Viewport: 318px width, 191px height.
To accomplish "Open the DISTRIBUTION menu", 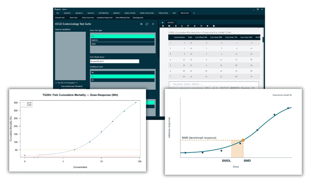I will (103, 13).
